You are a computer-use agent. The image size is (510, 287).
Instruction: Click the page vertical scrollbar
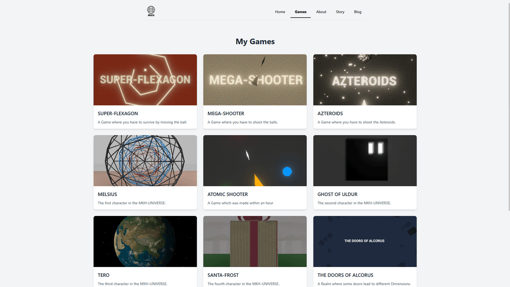coord(508,106)
